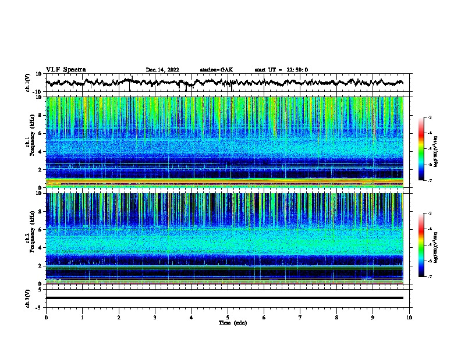Click the ch.2 spectrogram color scale bar
This screenshot has height=356, width=461.
[421, 245]
